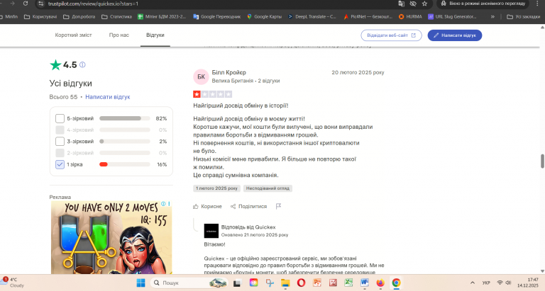The height and width of the screenshot is (291, 545).
Task: Click the rating info icon next to 4.5
Action: click(x=82, y=65)
